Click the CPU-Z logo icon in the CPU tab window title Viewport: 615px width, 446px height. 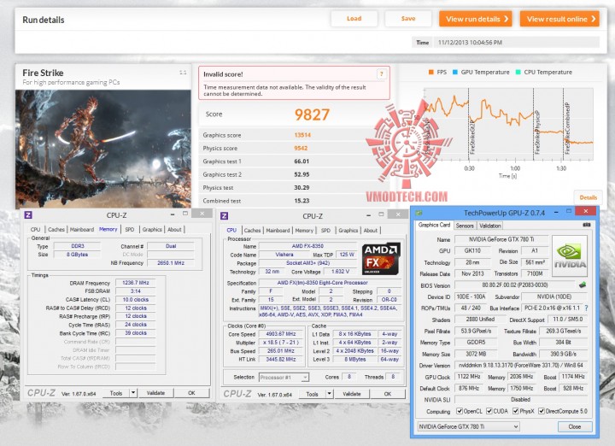pyautogui.click(x=225, y=216)
